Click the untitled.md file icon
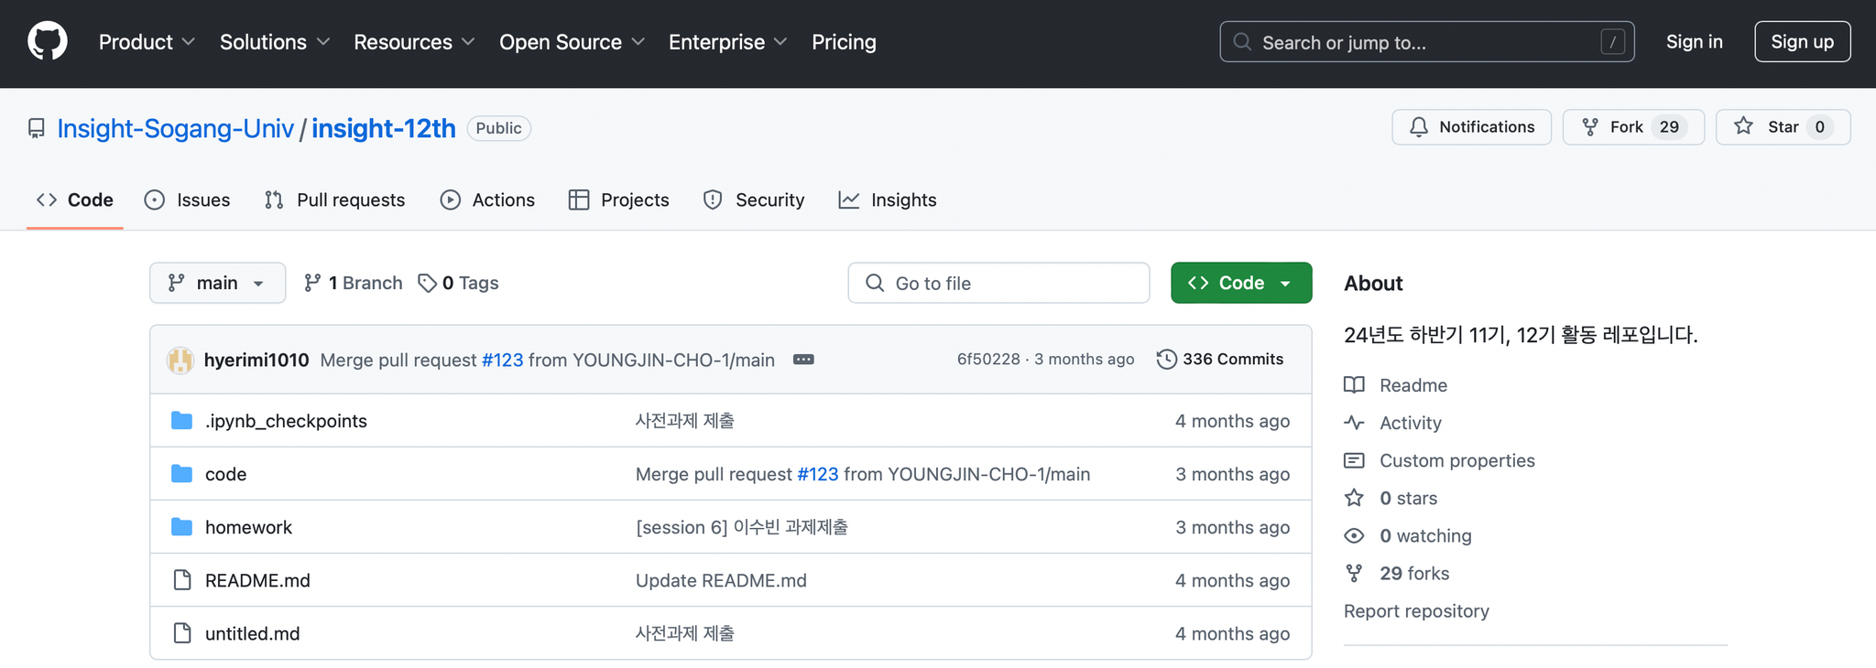The height and width of the screenshot is (668, 1876). click(182, 633)
